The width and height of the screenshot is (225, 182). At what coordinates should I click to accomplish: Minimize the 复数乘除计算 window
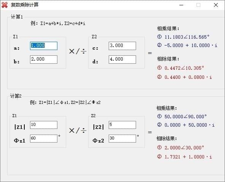[181, 5]
